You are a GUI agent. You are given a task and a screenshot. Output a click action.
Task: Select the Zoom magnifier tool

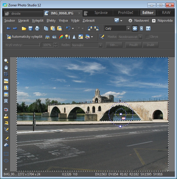(x=6, y=61)
